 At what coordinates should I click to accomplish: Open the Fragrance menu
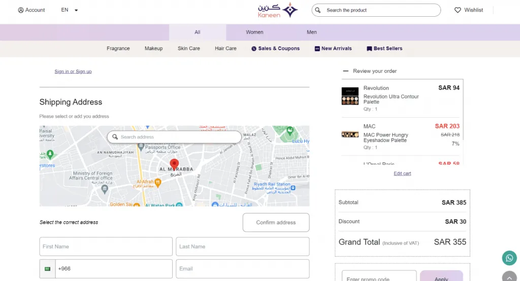point(118,48)
